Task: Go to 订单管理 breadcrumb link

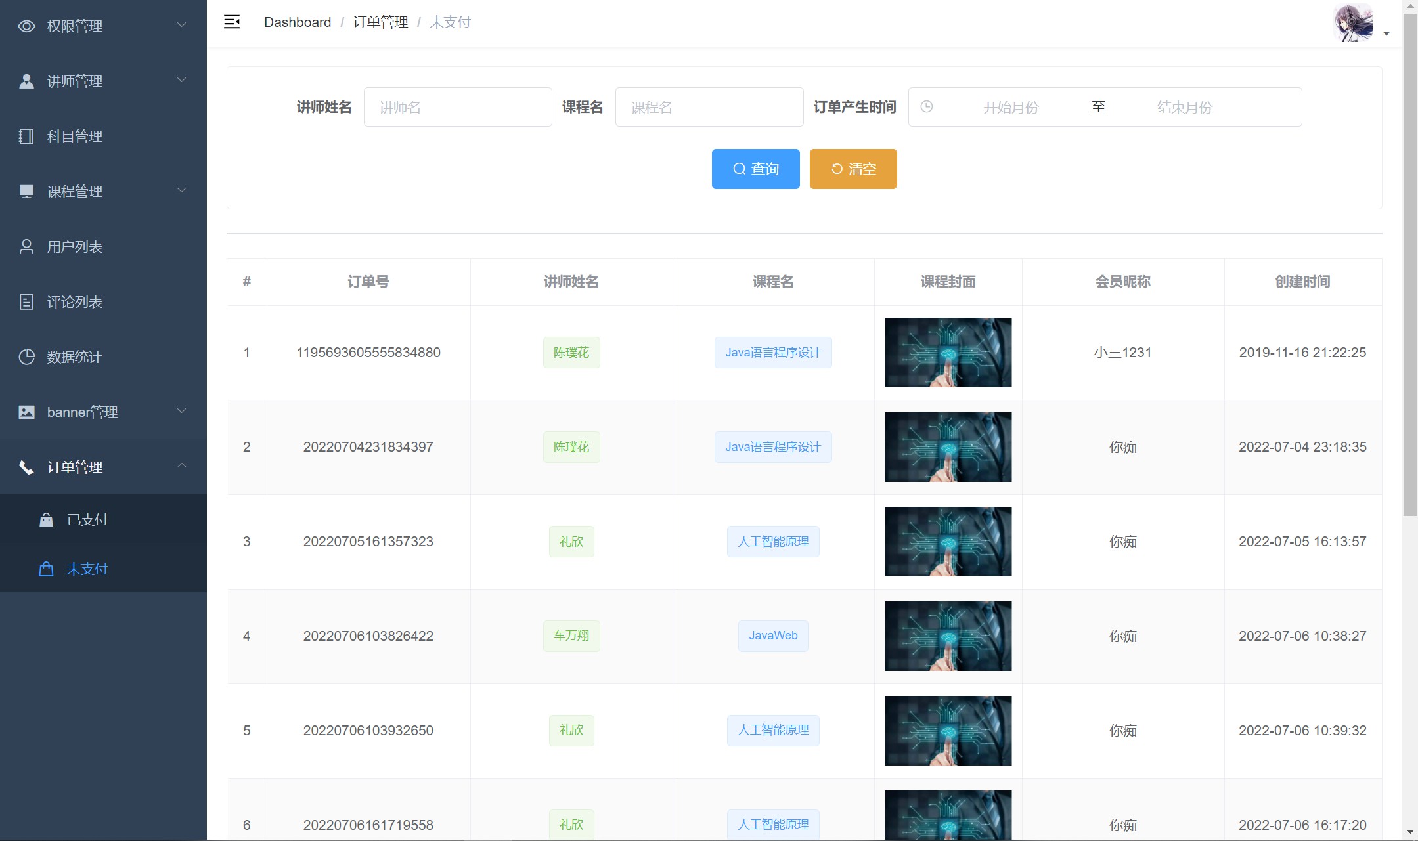Action: 380,22
